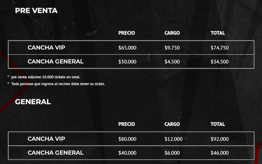Click the note about entering the recinto

tap(58, 84)
